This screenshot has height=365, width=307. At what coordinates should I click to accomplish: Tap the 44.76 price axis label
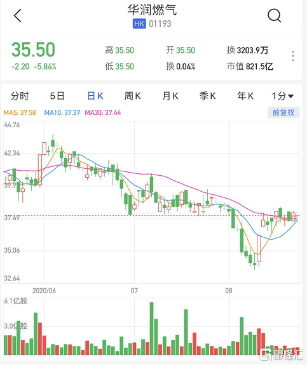[12, 125]
